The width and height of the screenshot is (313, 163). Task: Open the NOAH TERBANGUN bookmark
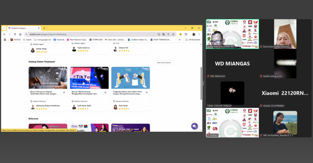[161, 40]
